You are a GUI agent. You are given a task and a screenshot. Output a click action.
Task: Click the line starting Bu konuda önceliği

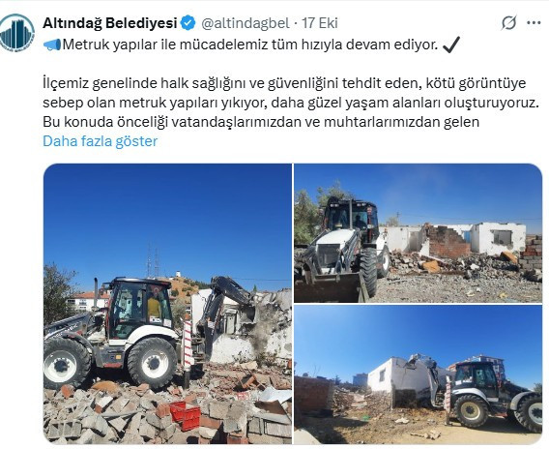click(x=261, y=122)
